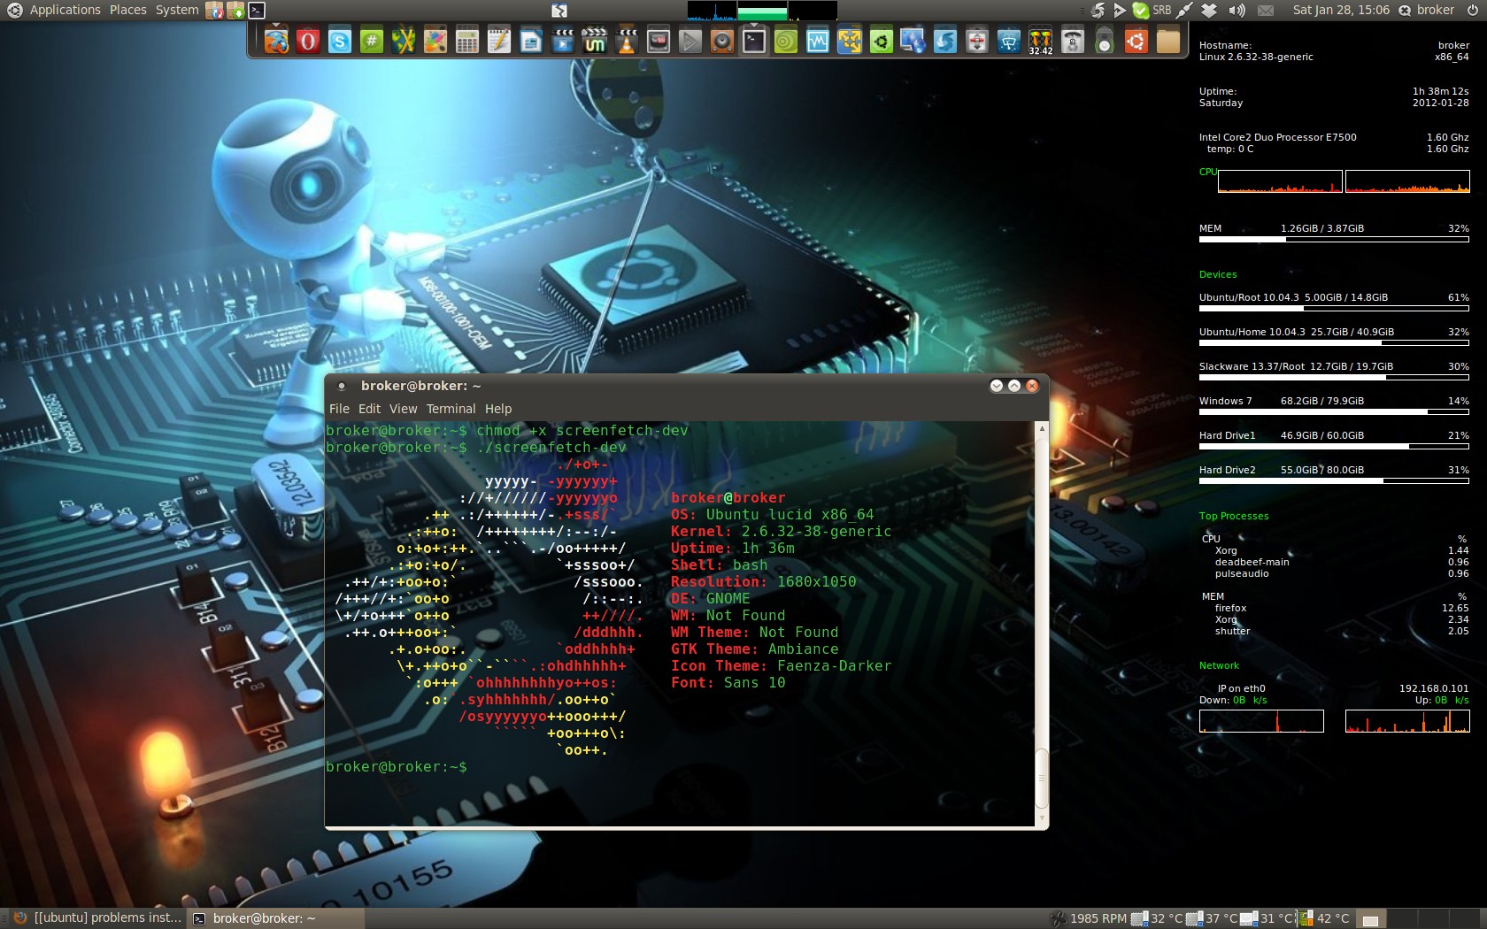Click the calculator icon in the dock
1487x929 pixels.
tap(467, 41)
